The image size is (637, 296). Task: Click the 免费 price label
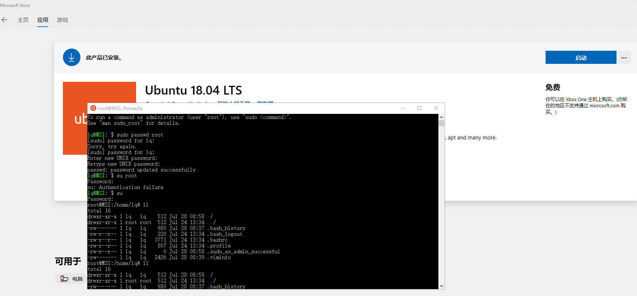553,87
